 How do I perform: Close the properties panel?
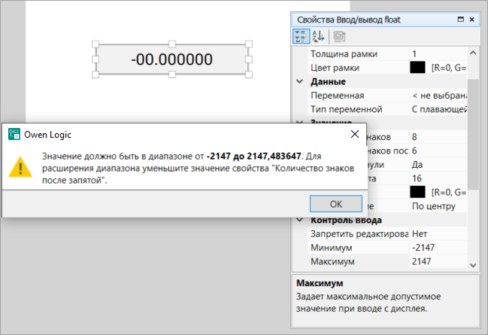(471, 20)
